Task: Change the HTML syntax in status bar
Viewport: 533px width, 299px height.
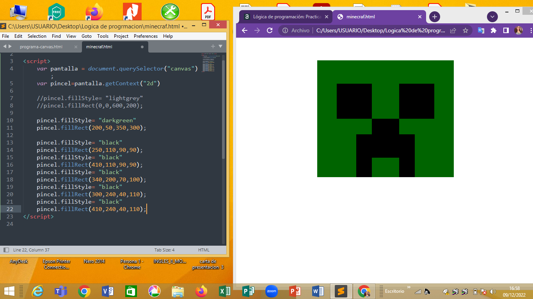Action: (204, 250)
